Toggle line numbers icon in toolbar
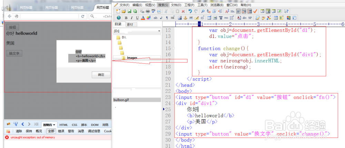345x148 pixels. (249, 11)
